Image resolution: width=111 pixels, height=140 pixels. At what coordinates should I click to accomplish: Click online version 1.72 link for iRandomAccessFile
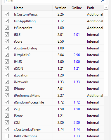tap(77, 102)
